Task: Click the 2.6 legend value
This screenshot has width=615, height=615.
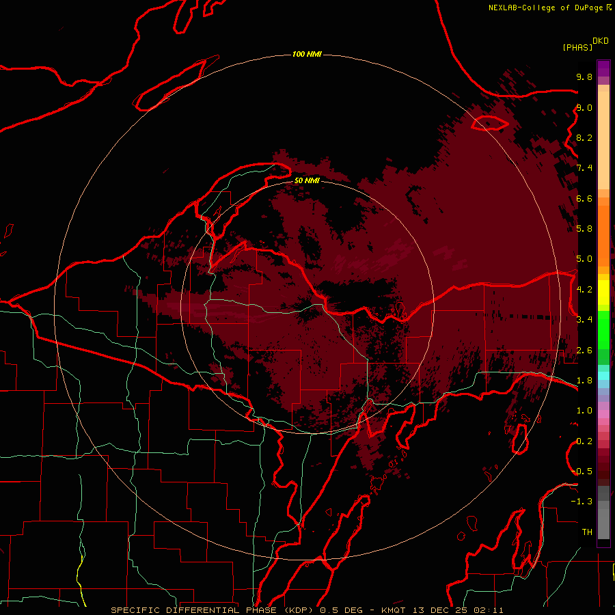Action: point(584,351)
